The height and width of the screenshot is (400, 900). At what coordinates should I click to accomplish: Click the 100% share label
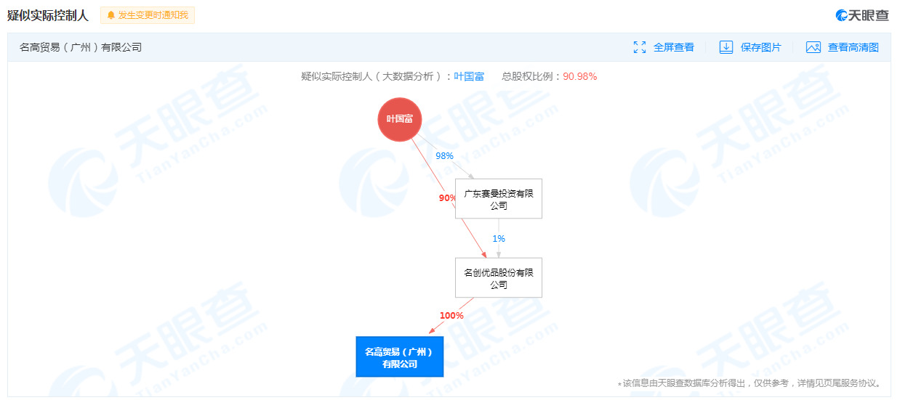[451, 316]
